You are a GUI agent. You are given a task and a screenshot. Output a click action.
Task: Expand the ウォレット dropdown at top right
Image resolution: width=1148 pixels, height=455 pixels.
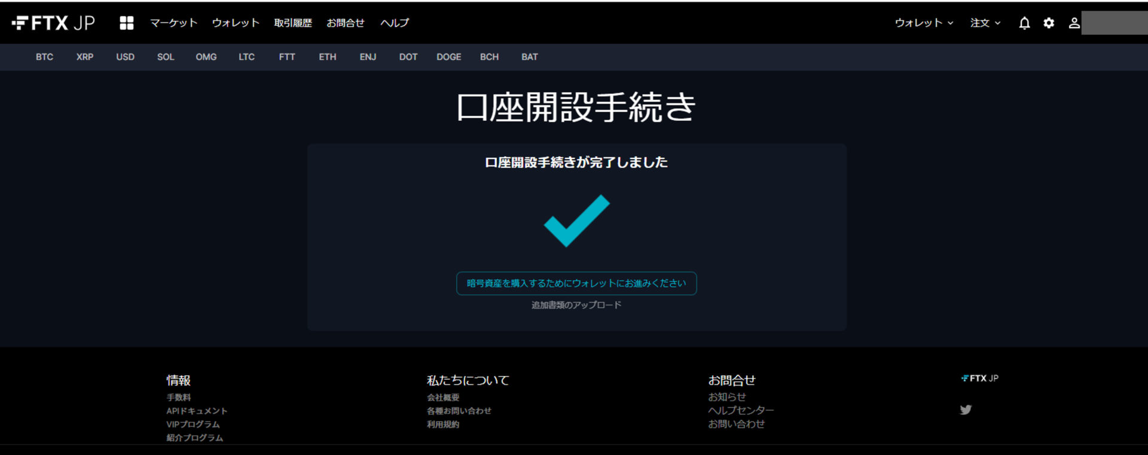[924, 23]
